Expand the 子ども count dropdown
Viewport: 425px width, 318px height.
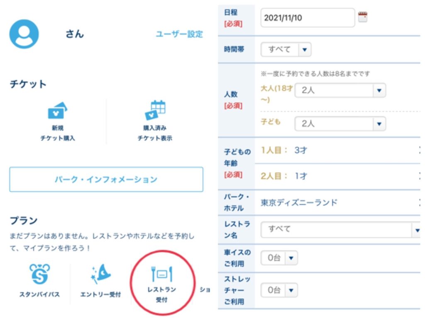coord(340,123)
